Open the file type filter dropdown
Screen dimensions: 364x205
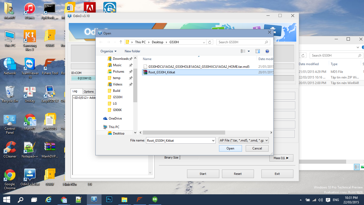coord(243,140)
